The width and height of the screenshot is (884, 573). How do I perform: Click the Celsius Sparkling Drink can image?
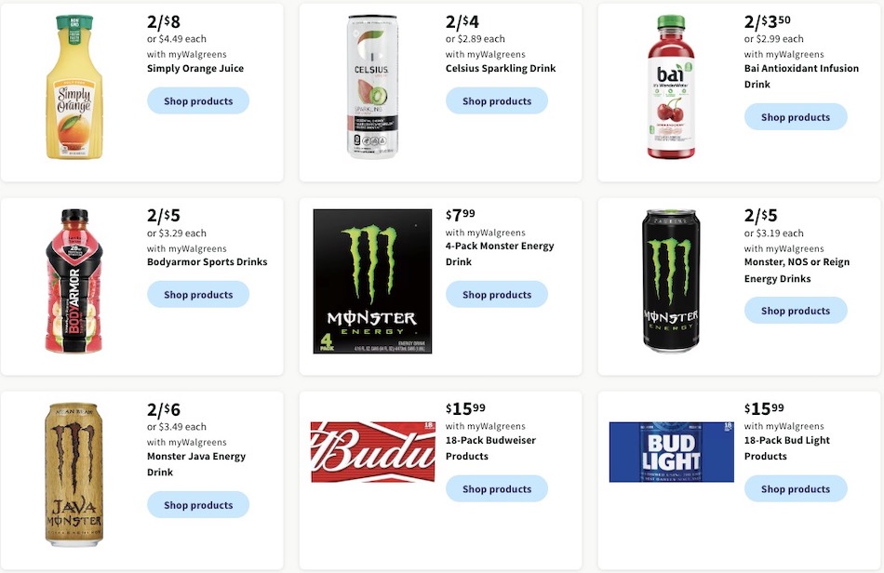click(x=372, y=88)
